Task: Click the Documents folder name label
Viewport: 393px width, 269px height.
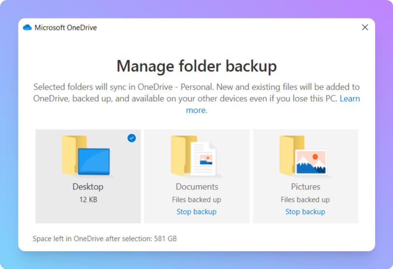Action: click(x=197, y=187)
